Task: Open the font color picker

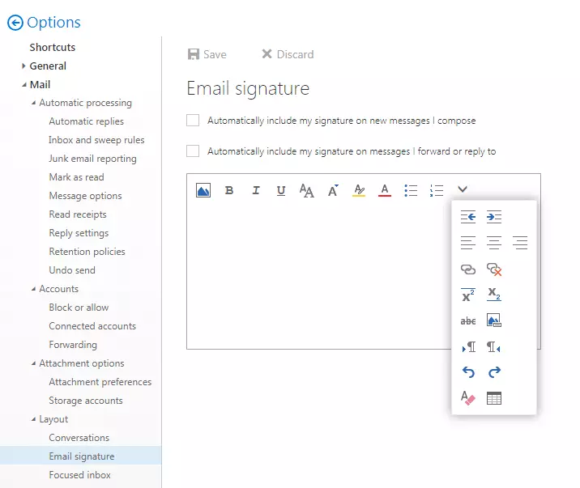Action: click(385, 190)
